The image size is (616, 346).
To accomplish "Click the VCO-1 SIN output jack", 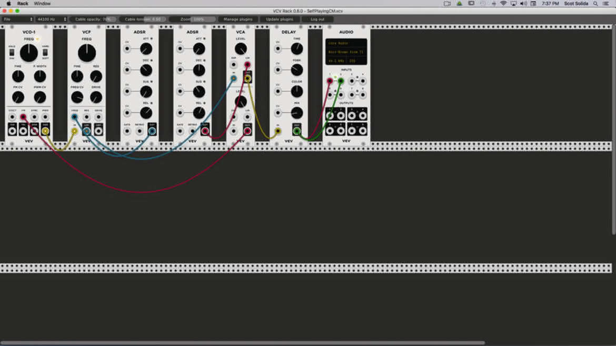I will (12, 131).
